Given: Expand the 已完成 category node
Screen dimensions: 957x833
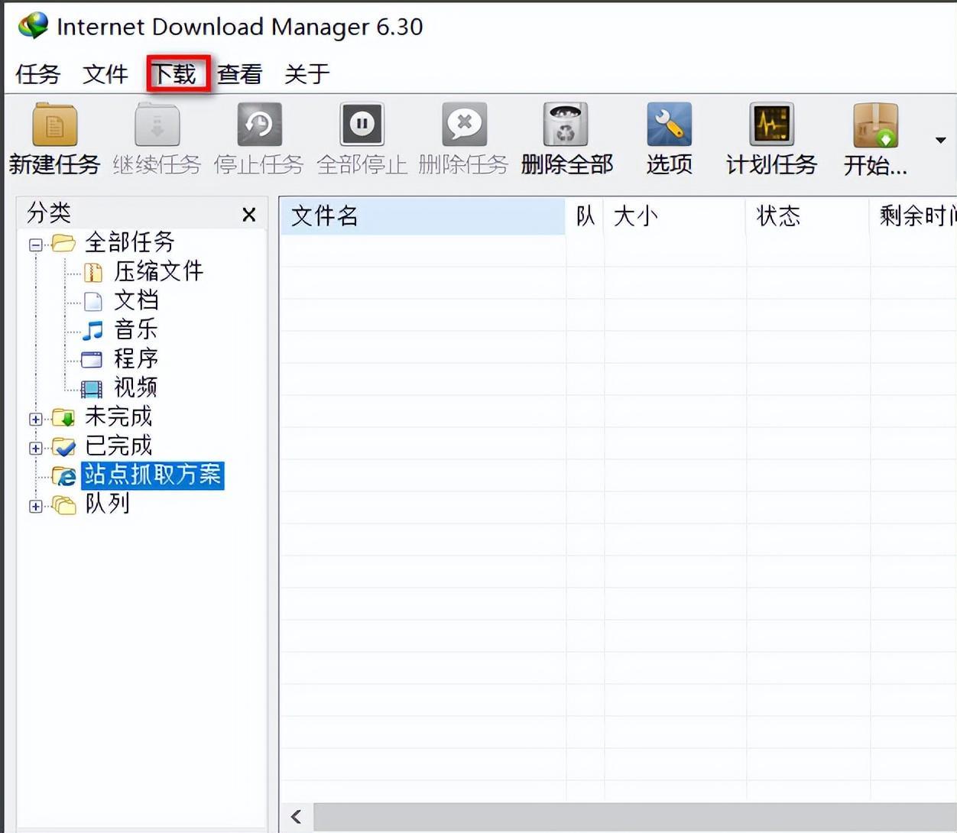Looking at the screenshot, I should tap(35, 448).
